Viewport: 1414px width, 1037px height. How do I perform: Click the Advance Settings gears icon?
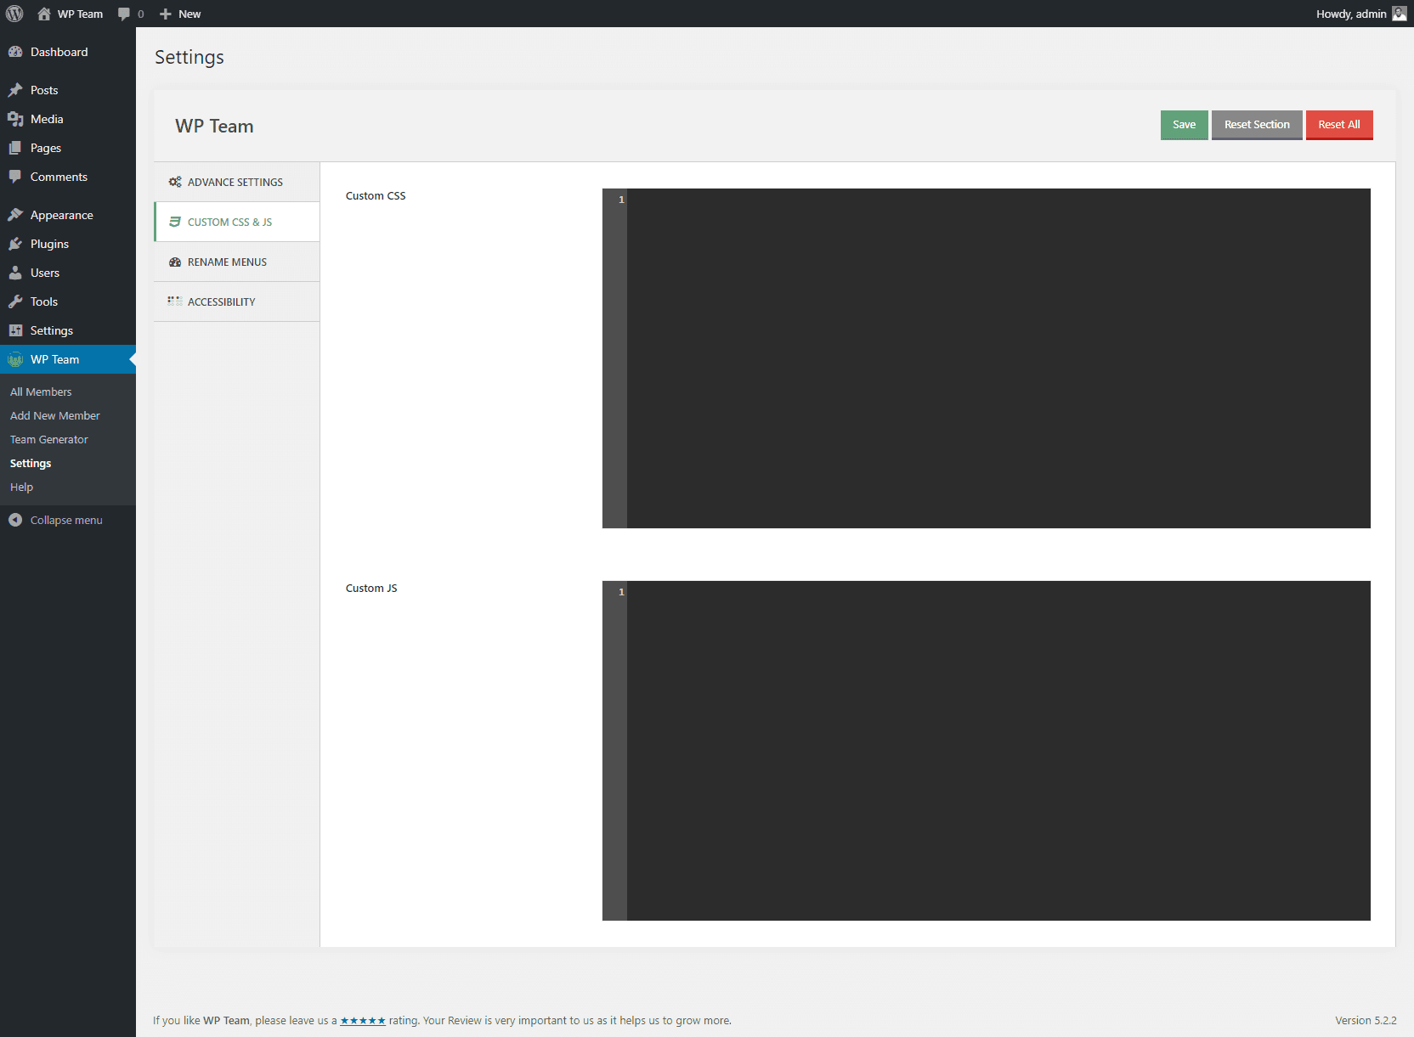[x=175, y=182]
